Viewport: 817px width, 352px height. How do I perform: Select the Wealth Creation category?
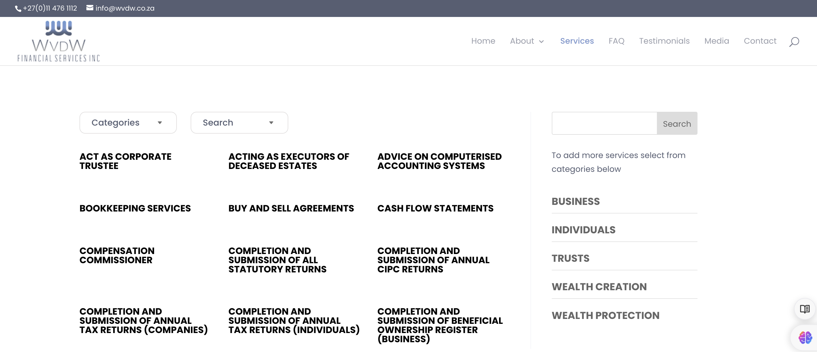click(599, 287)
